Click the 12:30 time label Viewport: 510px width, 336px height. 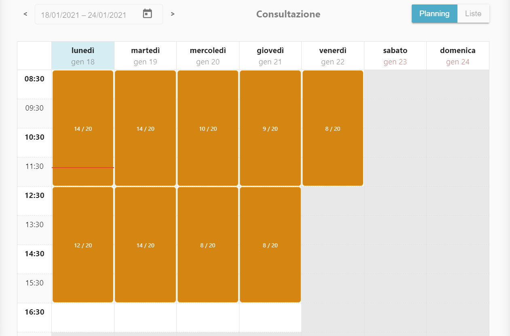click(34, 196)
